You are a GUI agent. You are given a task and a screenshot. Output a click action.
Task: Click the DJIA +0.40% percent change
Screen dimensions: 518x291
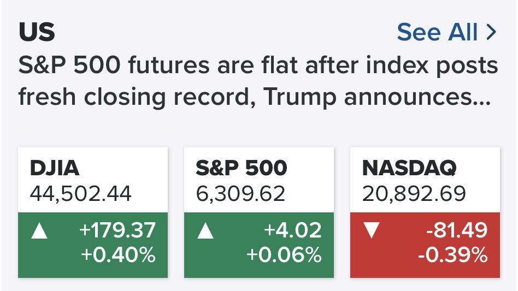(117, 255)
